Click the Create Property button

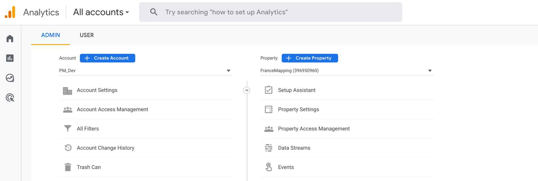310,58
